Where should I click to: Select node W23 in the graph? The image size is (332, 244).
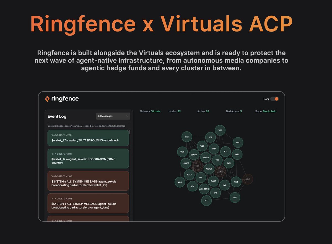coord(236,182)
